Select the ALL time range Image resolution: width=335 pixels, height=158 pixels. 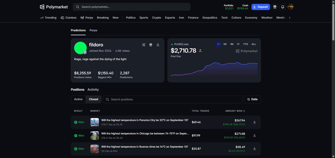point(253,44)
